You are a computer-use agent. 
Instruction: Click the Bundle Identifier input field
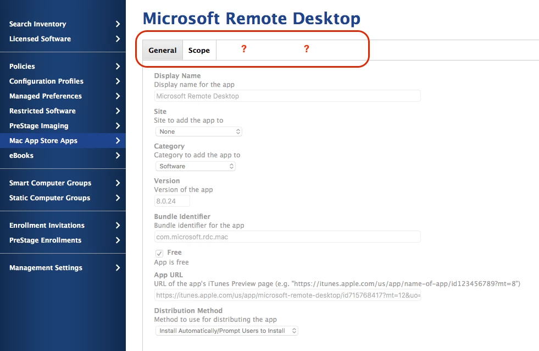[x=287, y=237]
